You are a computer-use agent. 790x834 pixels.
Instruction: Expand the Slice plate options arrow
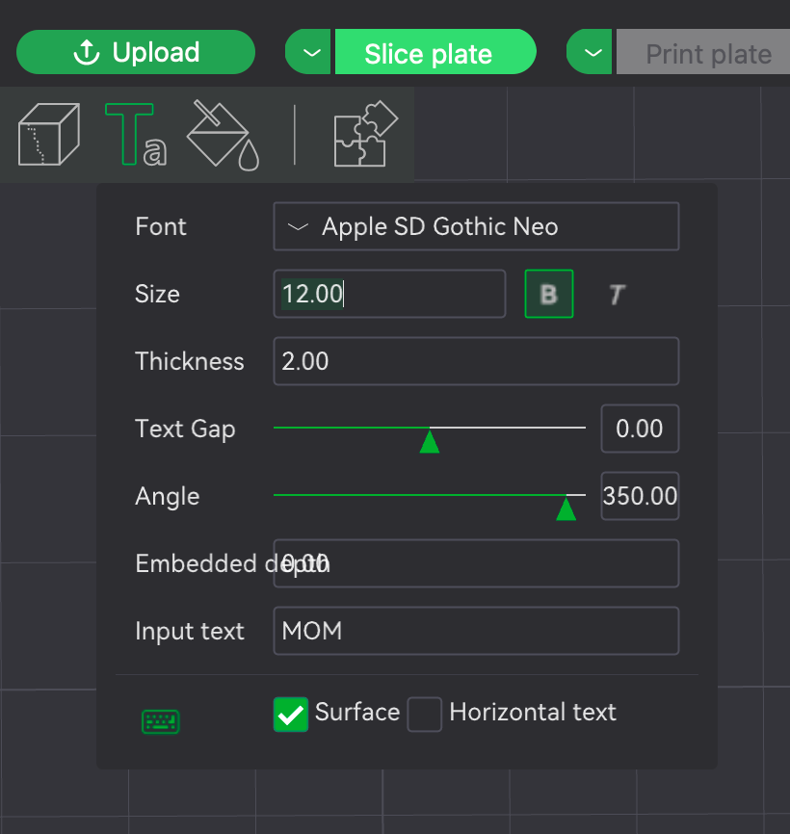(x=310, y=52)
